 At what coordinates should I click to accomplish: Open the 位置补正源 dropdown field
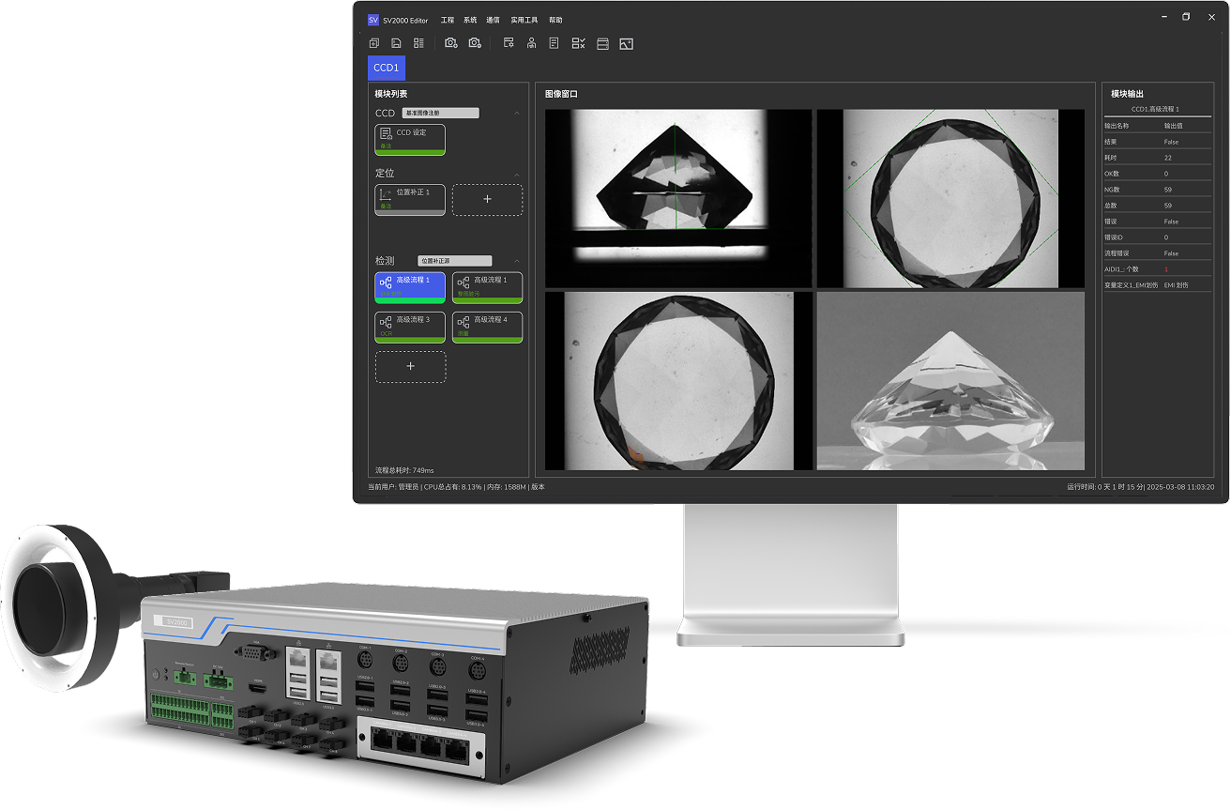(454, 261)
